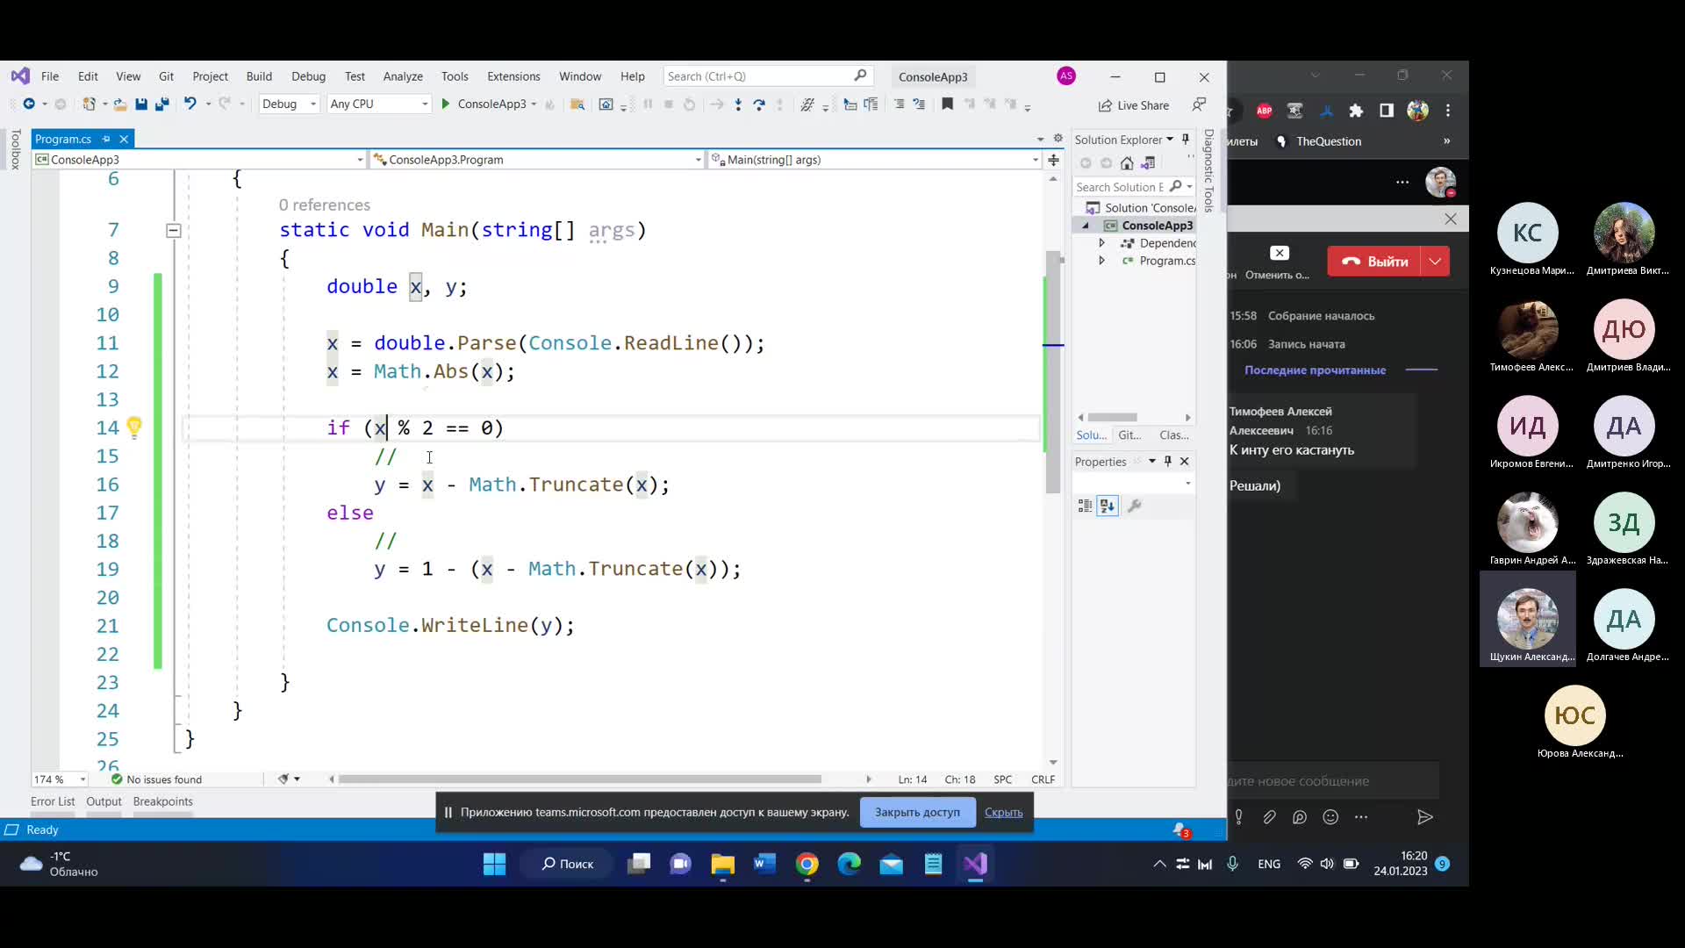Image resolution: width=1685 pixels, height=948 pixels.
Task: Open the Solution Explorer window options dropdown
Action: 1170,140
